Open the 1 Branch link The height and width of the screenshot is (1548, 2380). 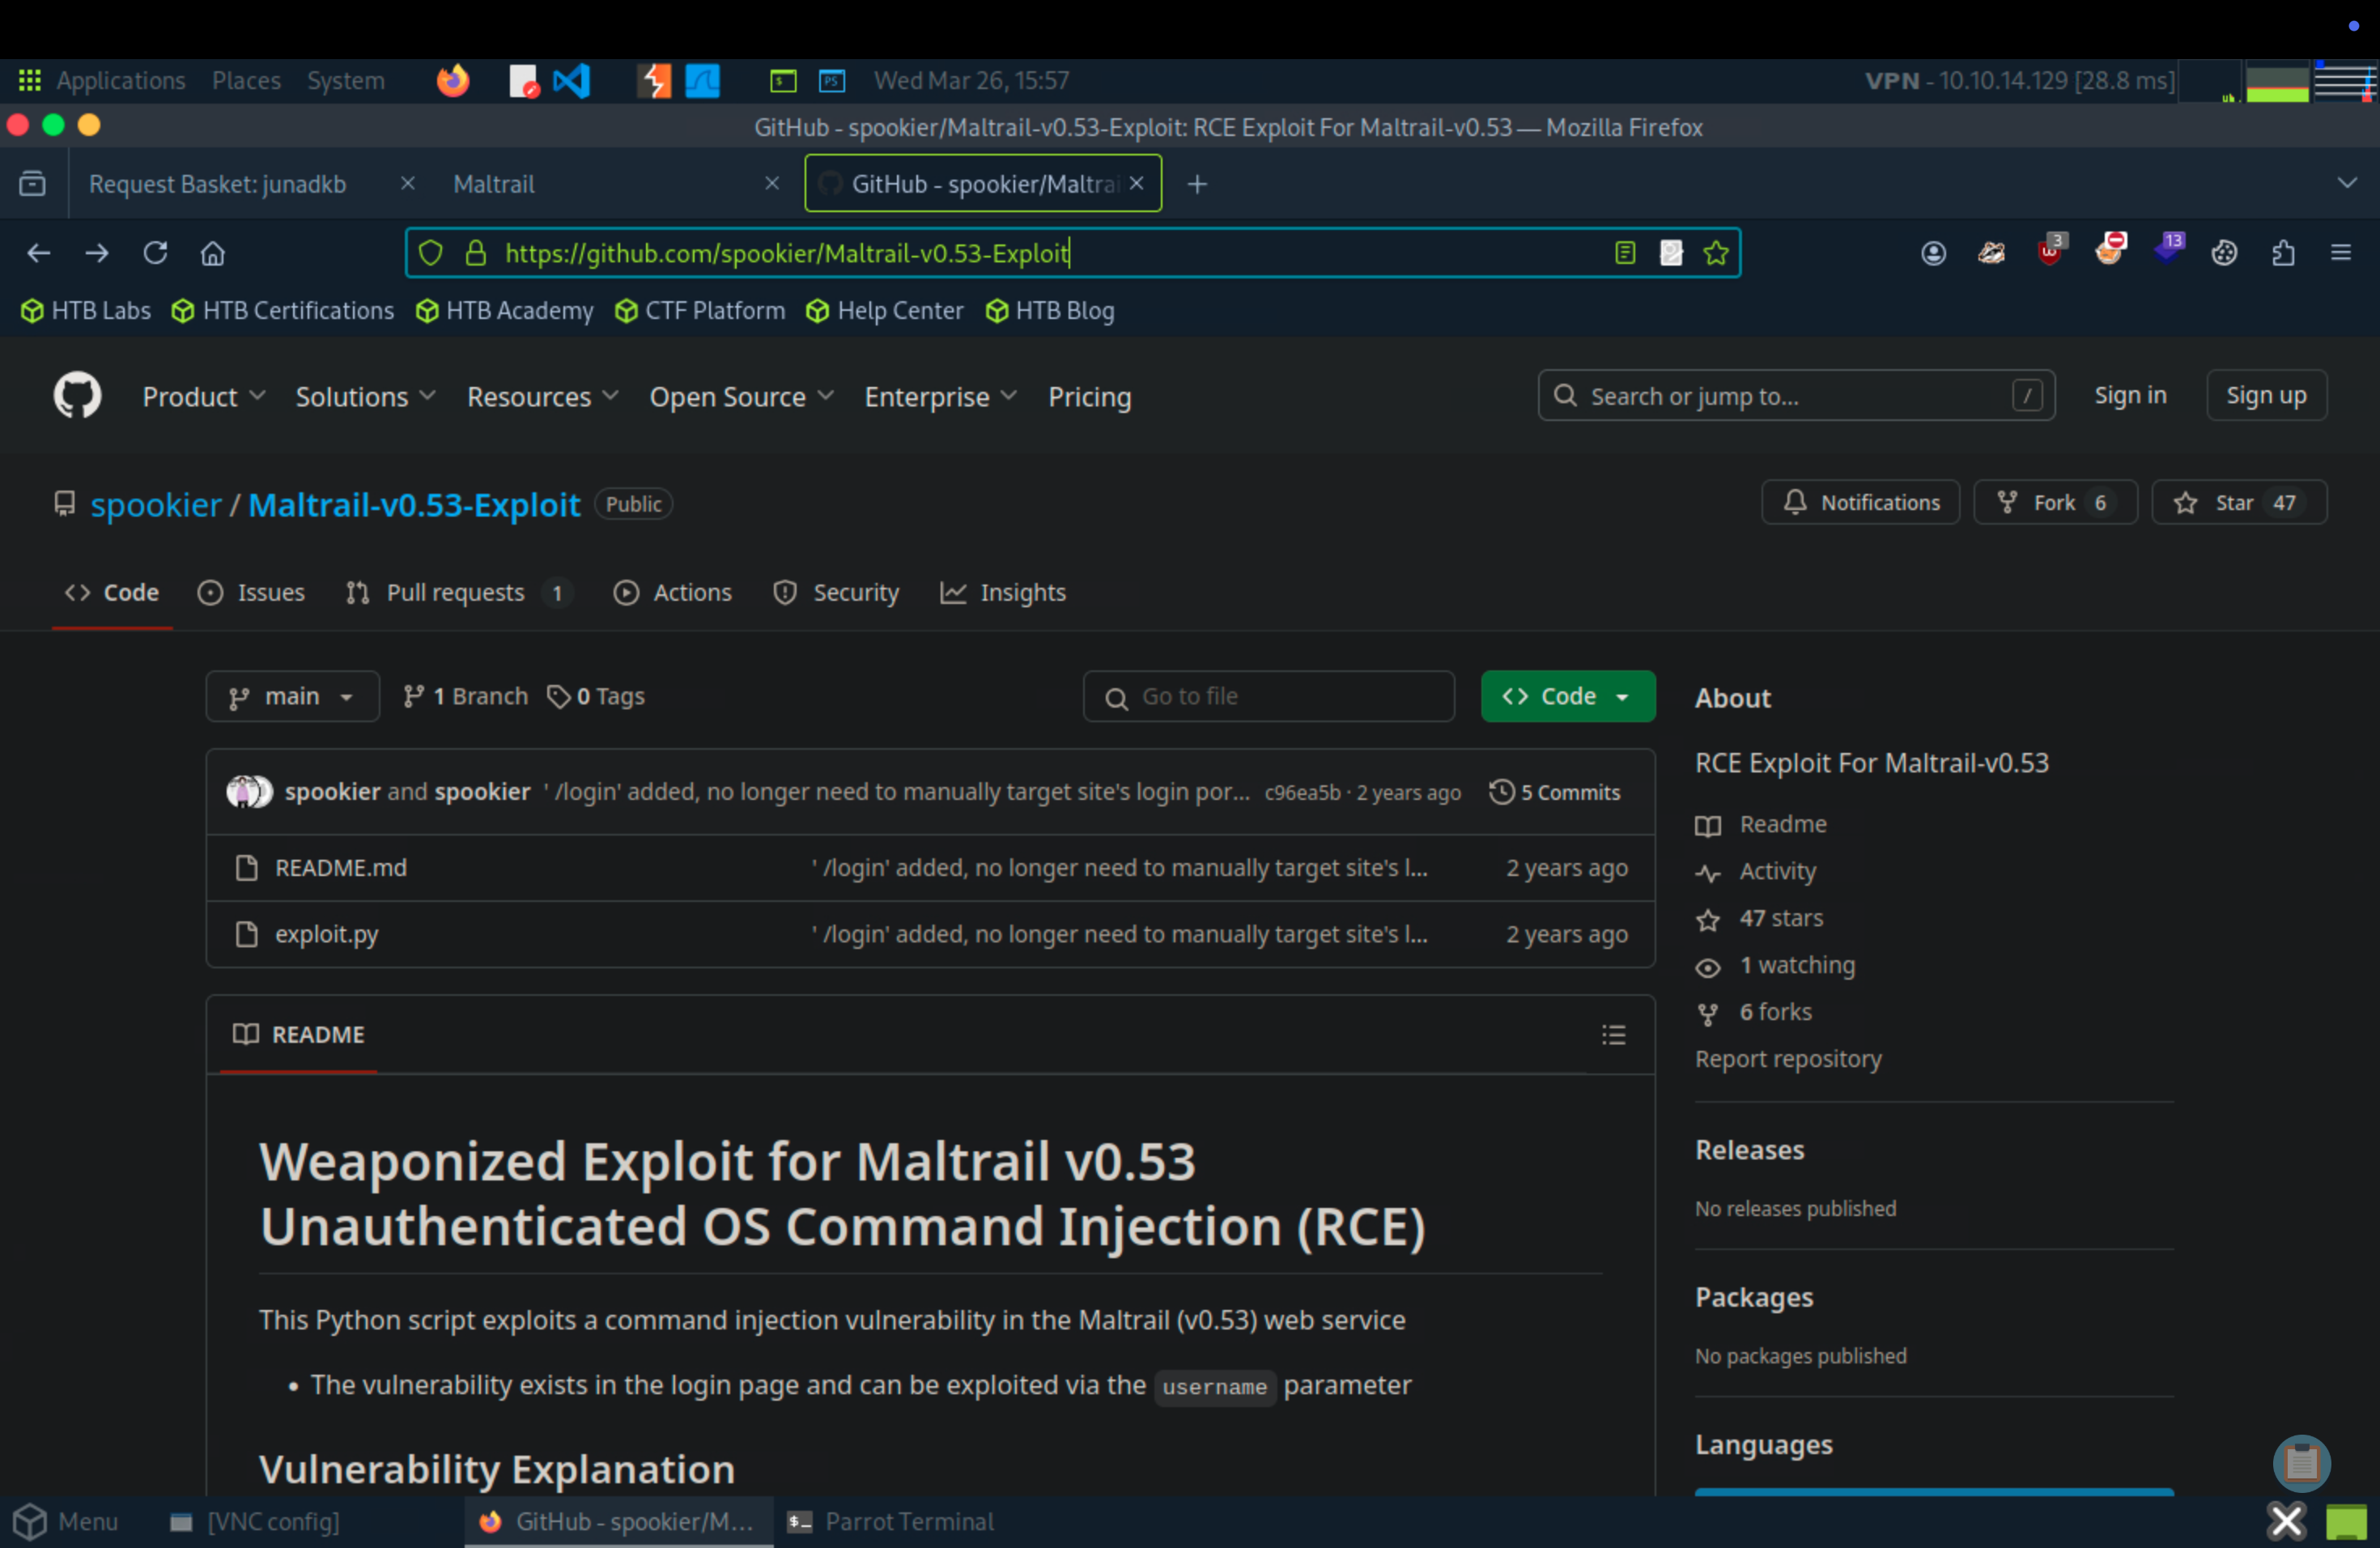pyautogui.click(x=465, y=696)
